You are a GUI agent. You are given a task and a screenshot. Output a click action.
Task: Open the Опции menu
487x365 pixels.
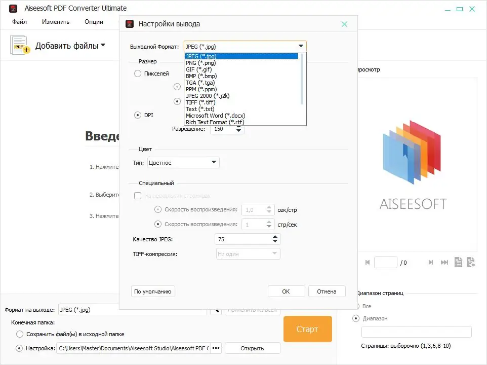tap(94, 22)
